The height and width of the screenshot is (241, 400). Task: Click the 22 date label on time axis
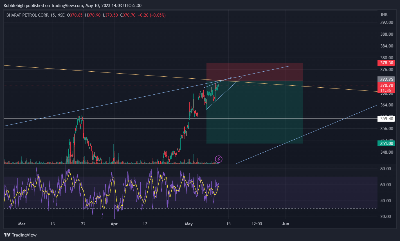pyautogui.click(x=83, y=224)
